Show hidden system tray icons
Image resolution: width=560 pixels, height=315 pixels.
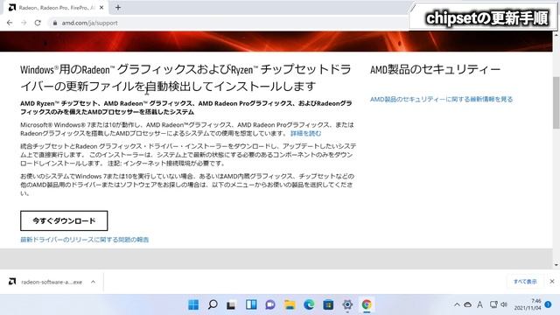pos(457,304)
